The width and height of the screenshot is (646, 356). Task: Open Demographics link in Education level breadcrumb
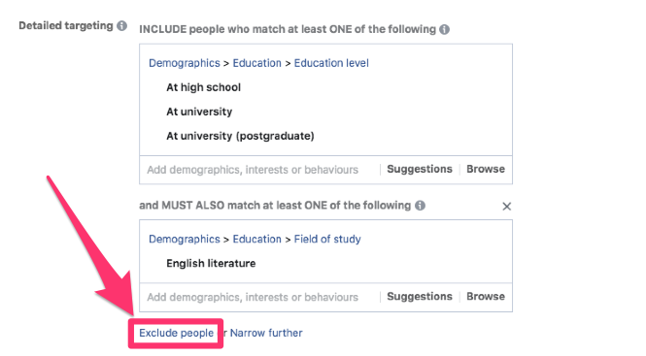185,63
